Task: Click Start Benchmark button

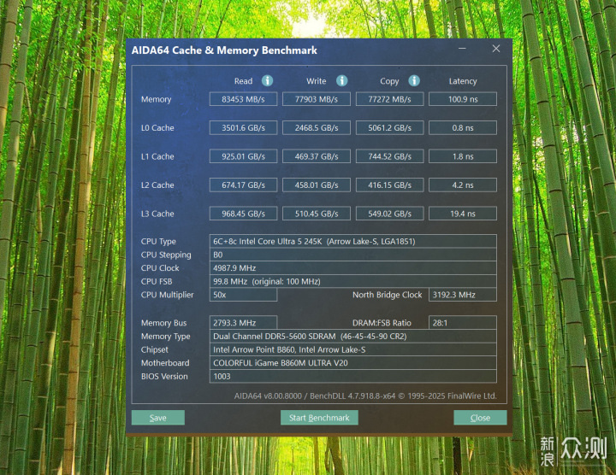Action: coord(319,418)
